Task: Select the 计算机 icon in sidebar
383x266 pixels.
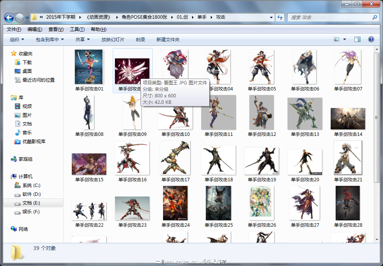Action: point(14,176)
